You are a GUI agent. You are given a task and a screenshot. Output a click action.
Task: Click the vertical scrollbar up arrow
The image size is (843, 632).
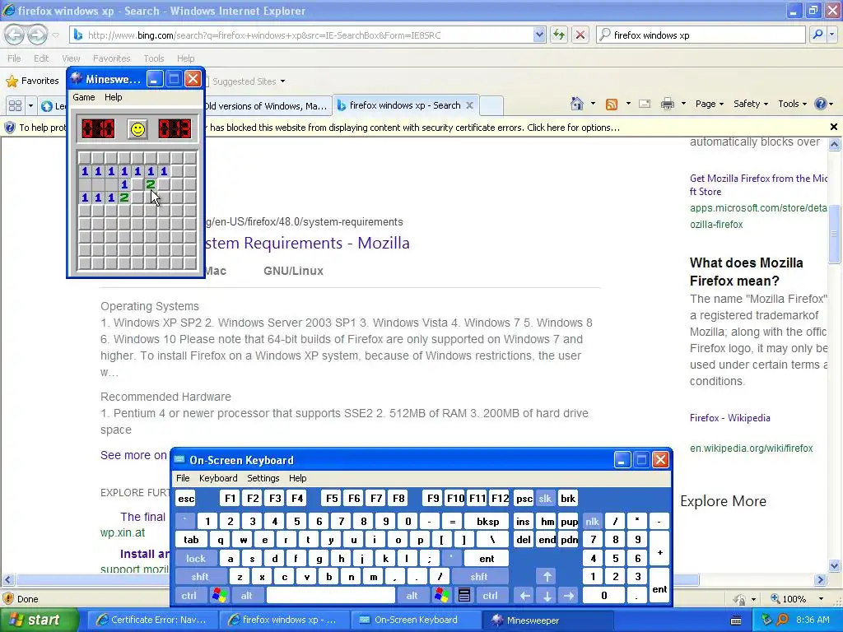tap(835, 144)
